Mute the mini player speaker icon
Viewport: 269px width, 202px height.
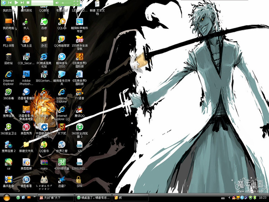click(x=57, y=3)
